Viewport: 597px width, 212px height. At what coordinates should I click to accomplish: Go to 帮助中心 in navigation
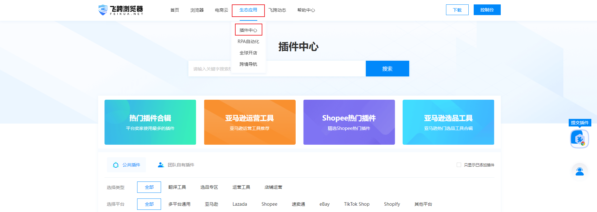[306, 10]
